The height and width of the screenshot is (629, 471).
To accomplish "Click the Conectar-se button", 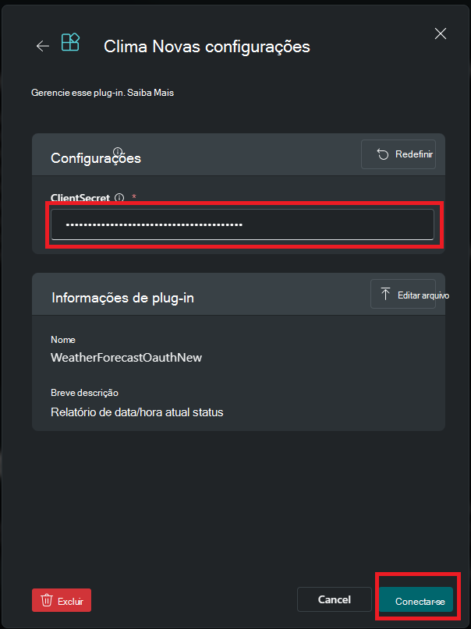I will click(x=417, y=600).
